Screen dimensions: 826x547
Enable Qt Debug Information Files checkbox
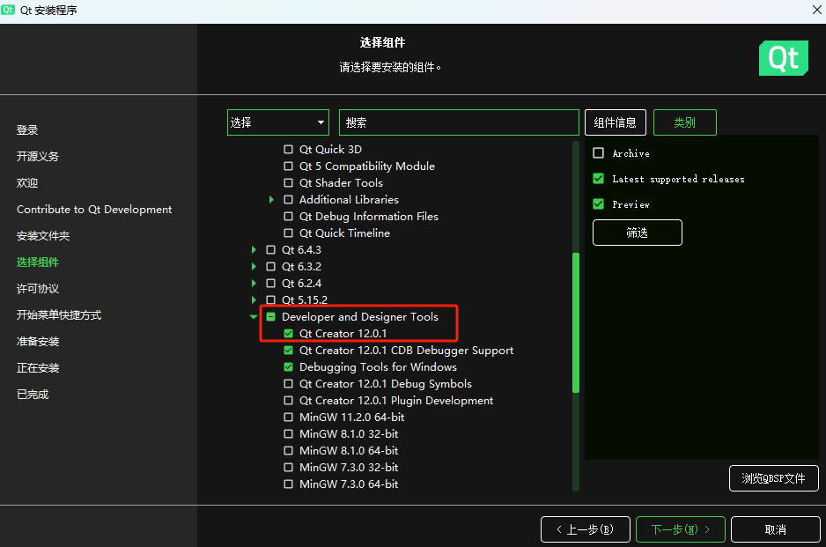tap(288, 216)
